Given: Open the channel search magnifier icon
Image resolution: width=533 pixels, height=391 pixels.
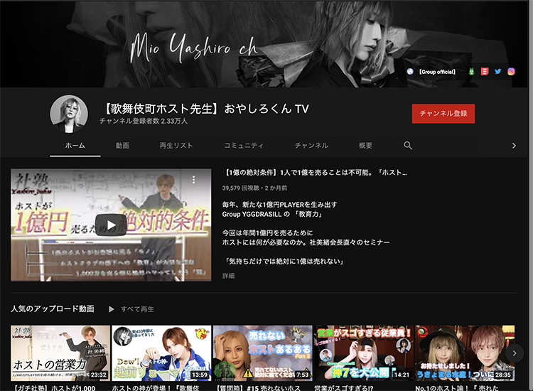Looking at the screenshot, I should click(408, 145).
